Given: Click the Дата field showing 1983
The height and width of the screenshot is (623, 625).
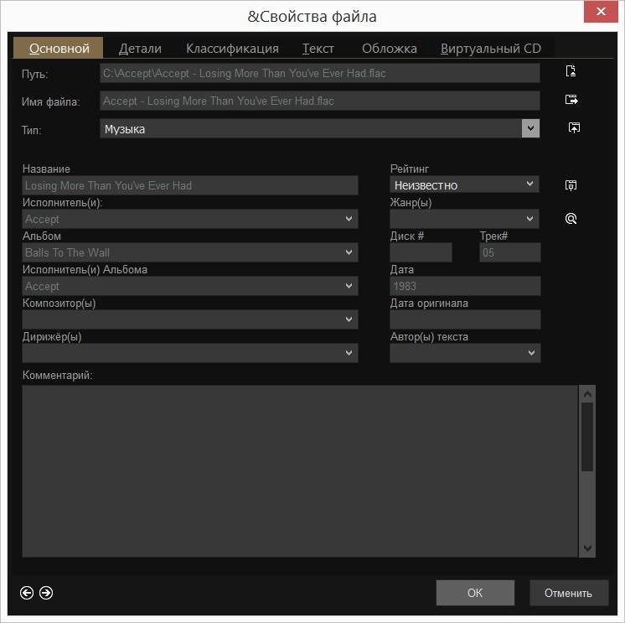Looking at the screenshot, I should pyautogui.click(x=465, y=286).
